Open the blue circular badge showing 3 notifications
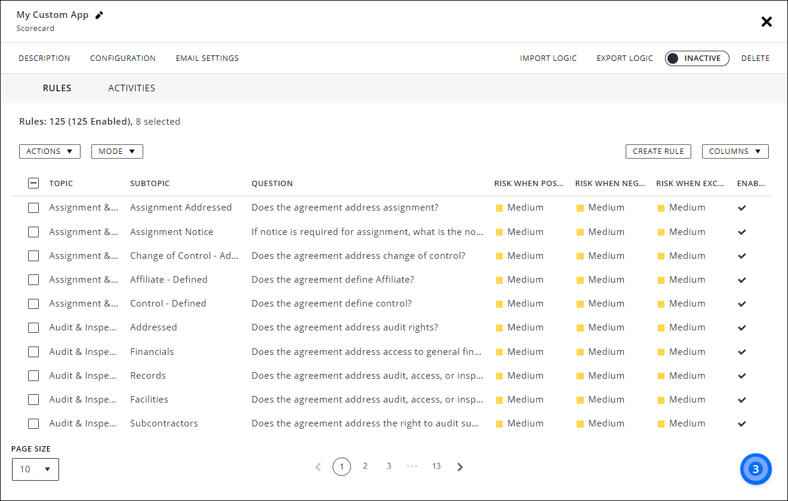Screen dimensions: 788x501 [x=756, y=469]
